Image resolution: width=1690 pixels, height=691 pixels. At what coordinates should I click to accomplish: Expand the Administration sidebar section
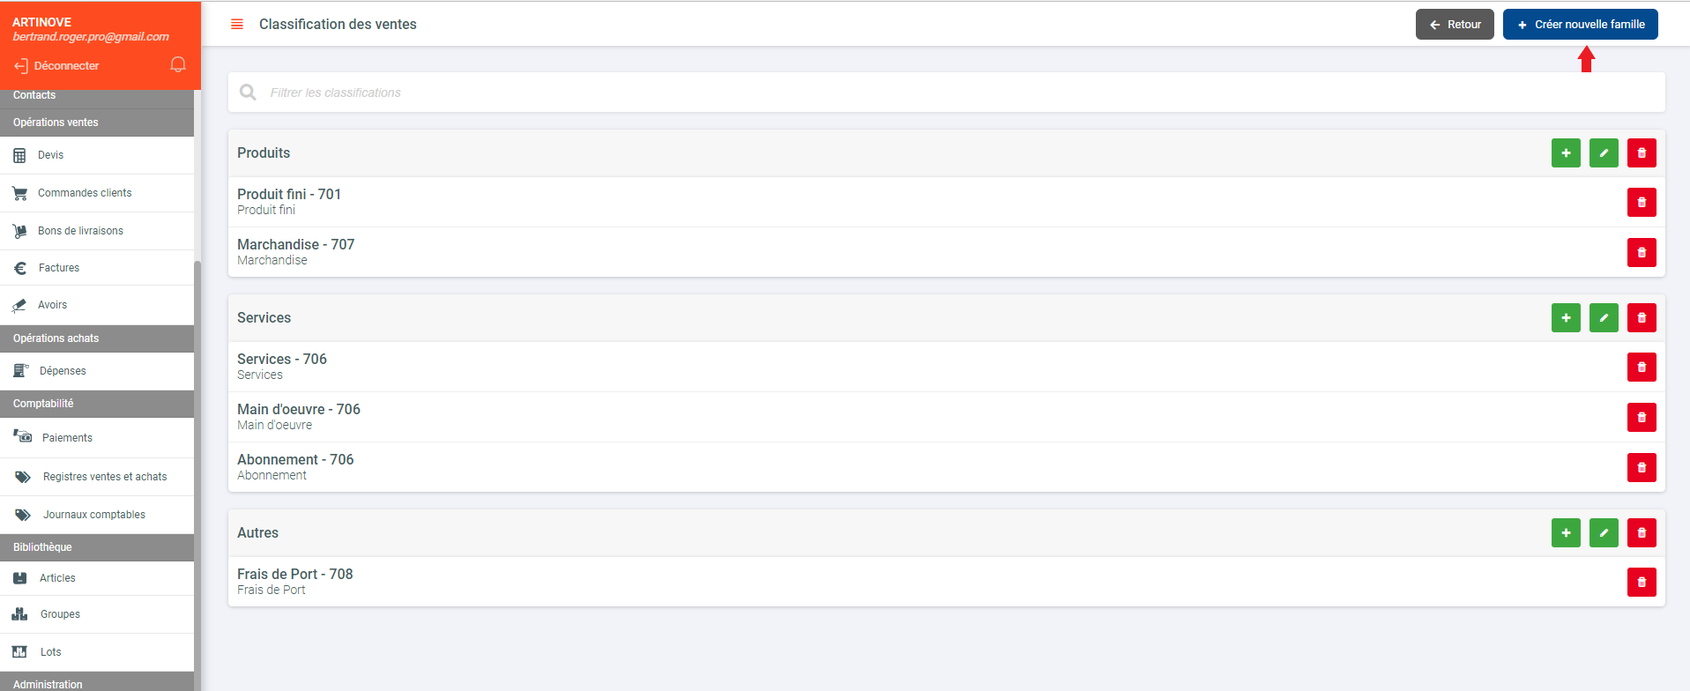[97, 684]
